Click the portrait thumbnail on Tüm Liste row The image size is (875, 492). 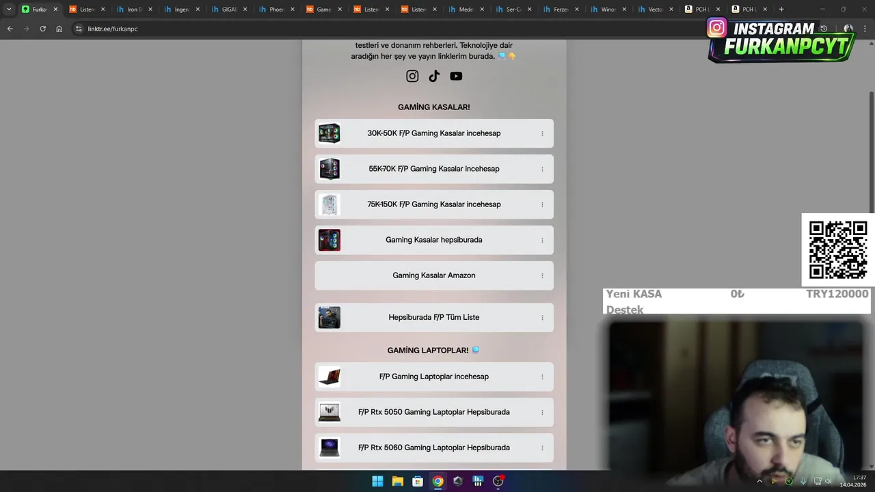(329, 318)
